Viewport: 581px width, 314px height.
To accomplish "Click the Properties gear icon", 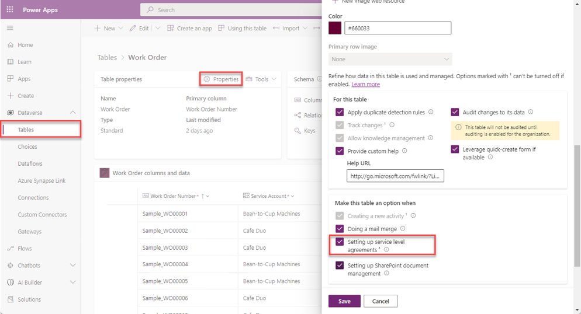I will coord(207,79).
